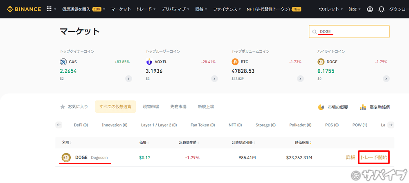Click the 市場の概要 pie chart icon

pyautogui.click(x=321, y=107)
